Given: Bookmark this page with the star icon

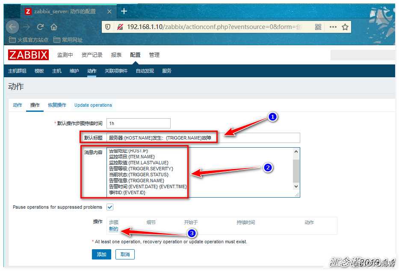Looking at the screenshot, I should tap(345, 27).
